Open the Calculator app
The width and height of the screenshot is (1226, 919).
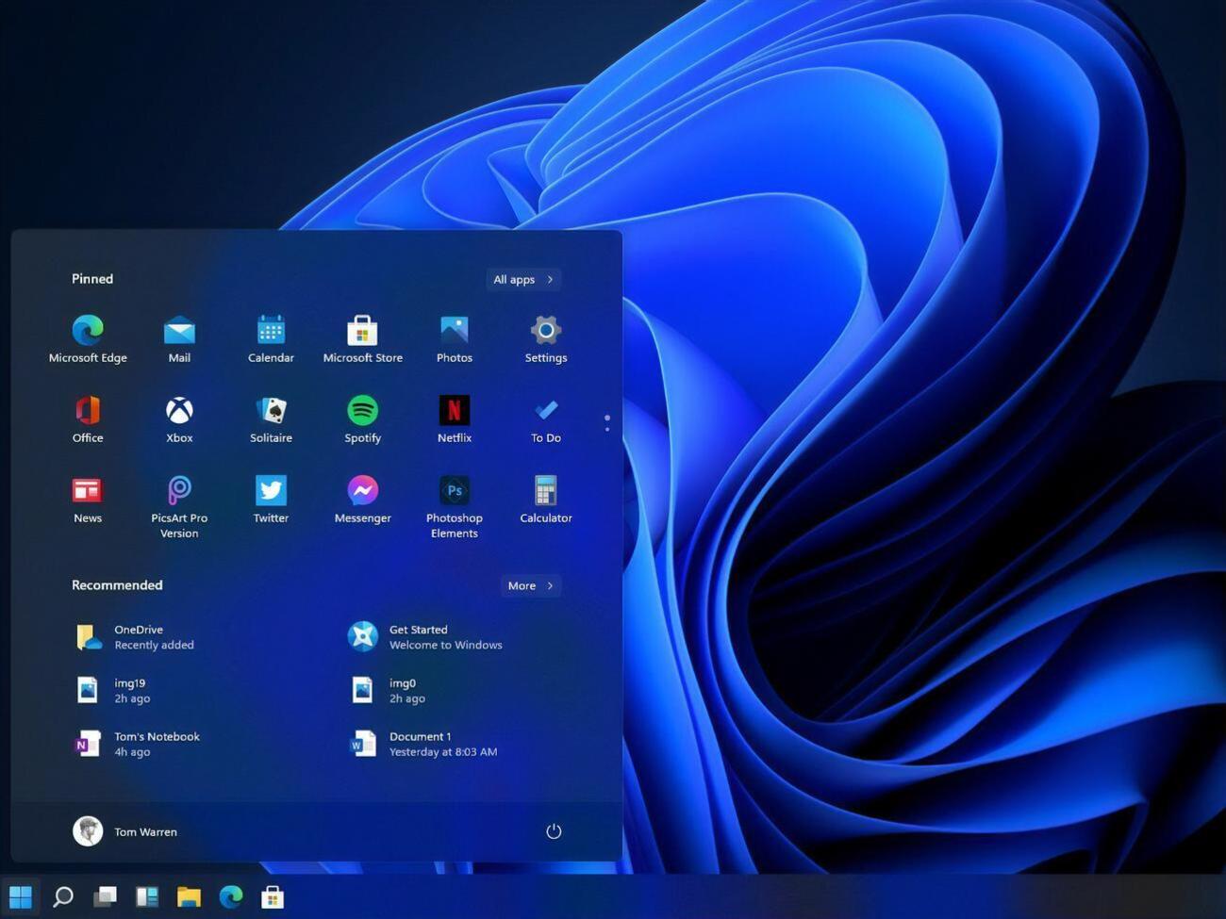(545, 499)
